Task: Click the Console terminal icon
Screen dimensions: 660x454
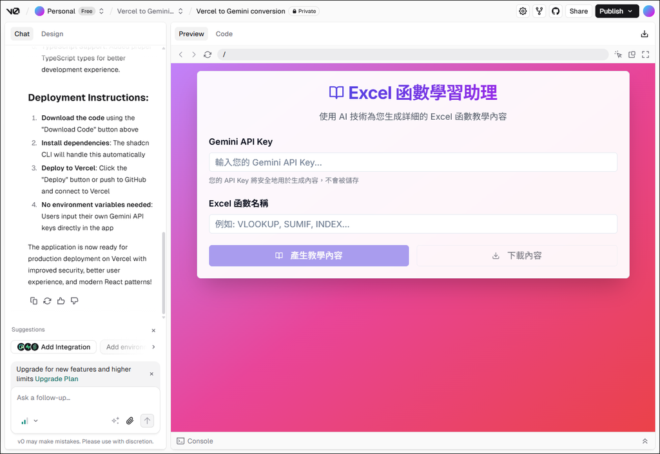Action: [x=180, y=441]
